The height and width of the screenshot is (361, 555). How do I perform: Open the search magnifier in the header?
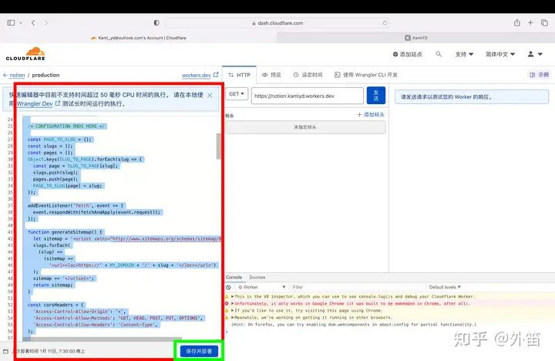click(439, 54)
